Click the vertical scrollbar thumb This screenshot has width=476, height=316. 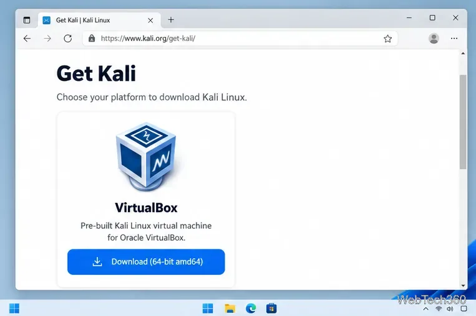(463, 122)
